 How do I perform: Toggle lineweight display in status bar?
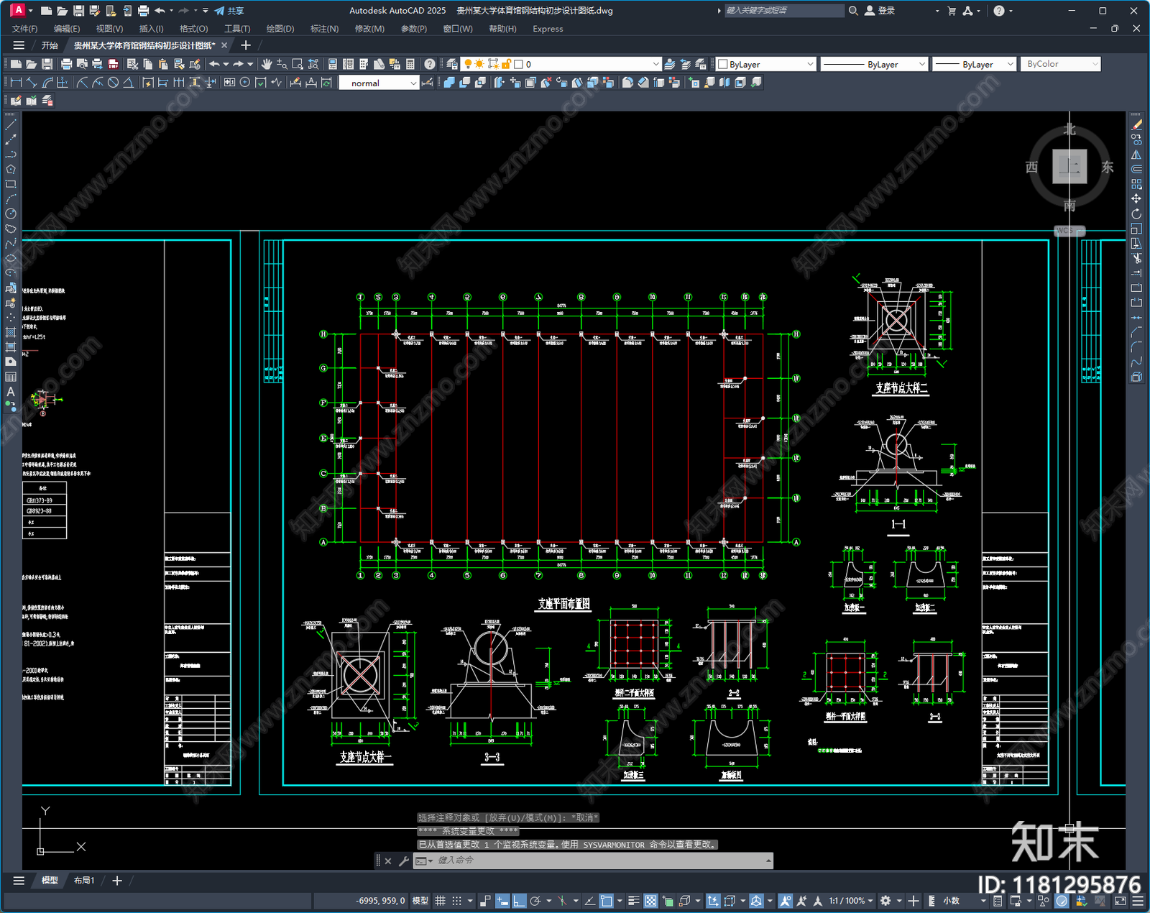[634, 901]
